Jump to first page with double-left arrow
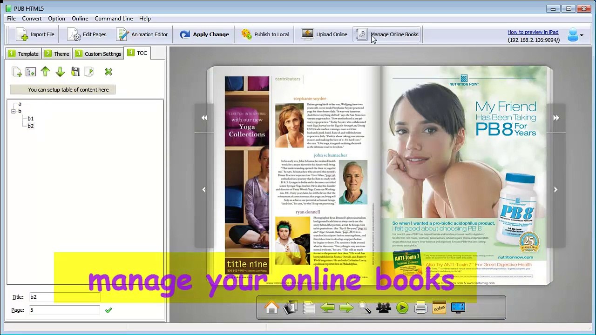The image size is (596, 335). point(204,118)
